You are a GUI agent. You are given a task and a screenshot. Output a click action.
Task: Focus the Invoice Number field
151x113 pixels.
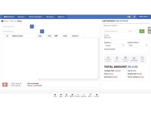pos(111,52)
